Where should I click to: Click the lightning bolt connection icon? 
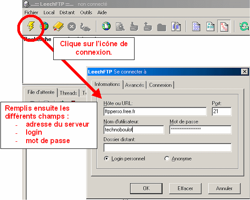point(31,26)
